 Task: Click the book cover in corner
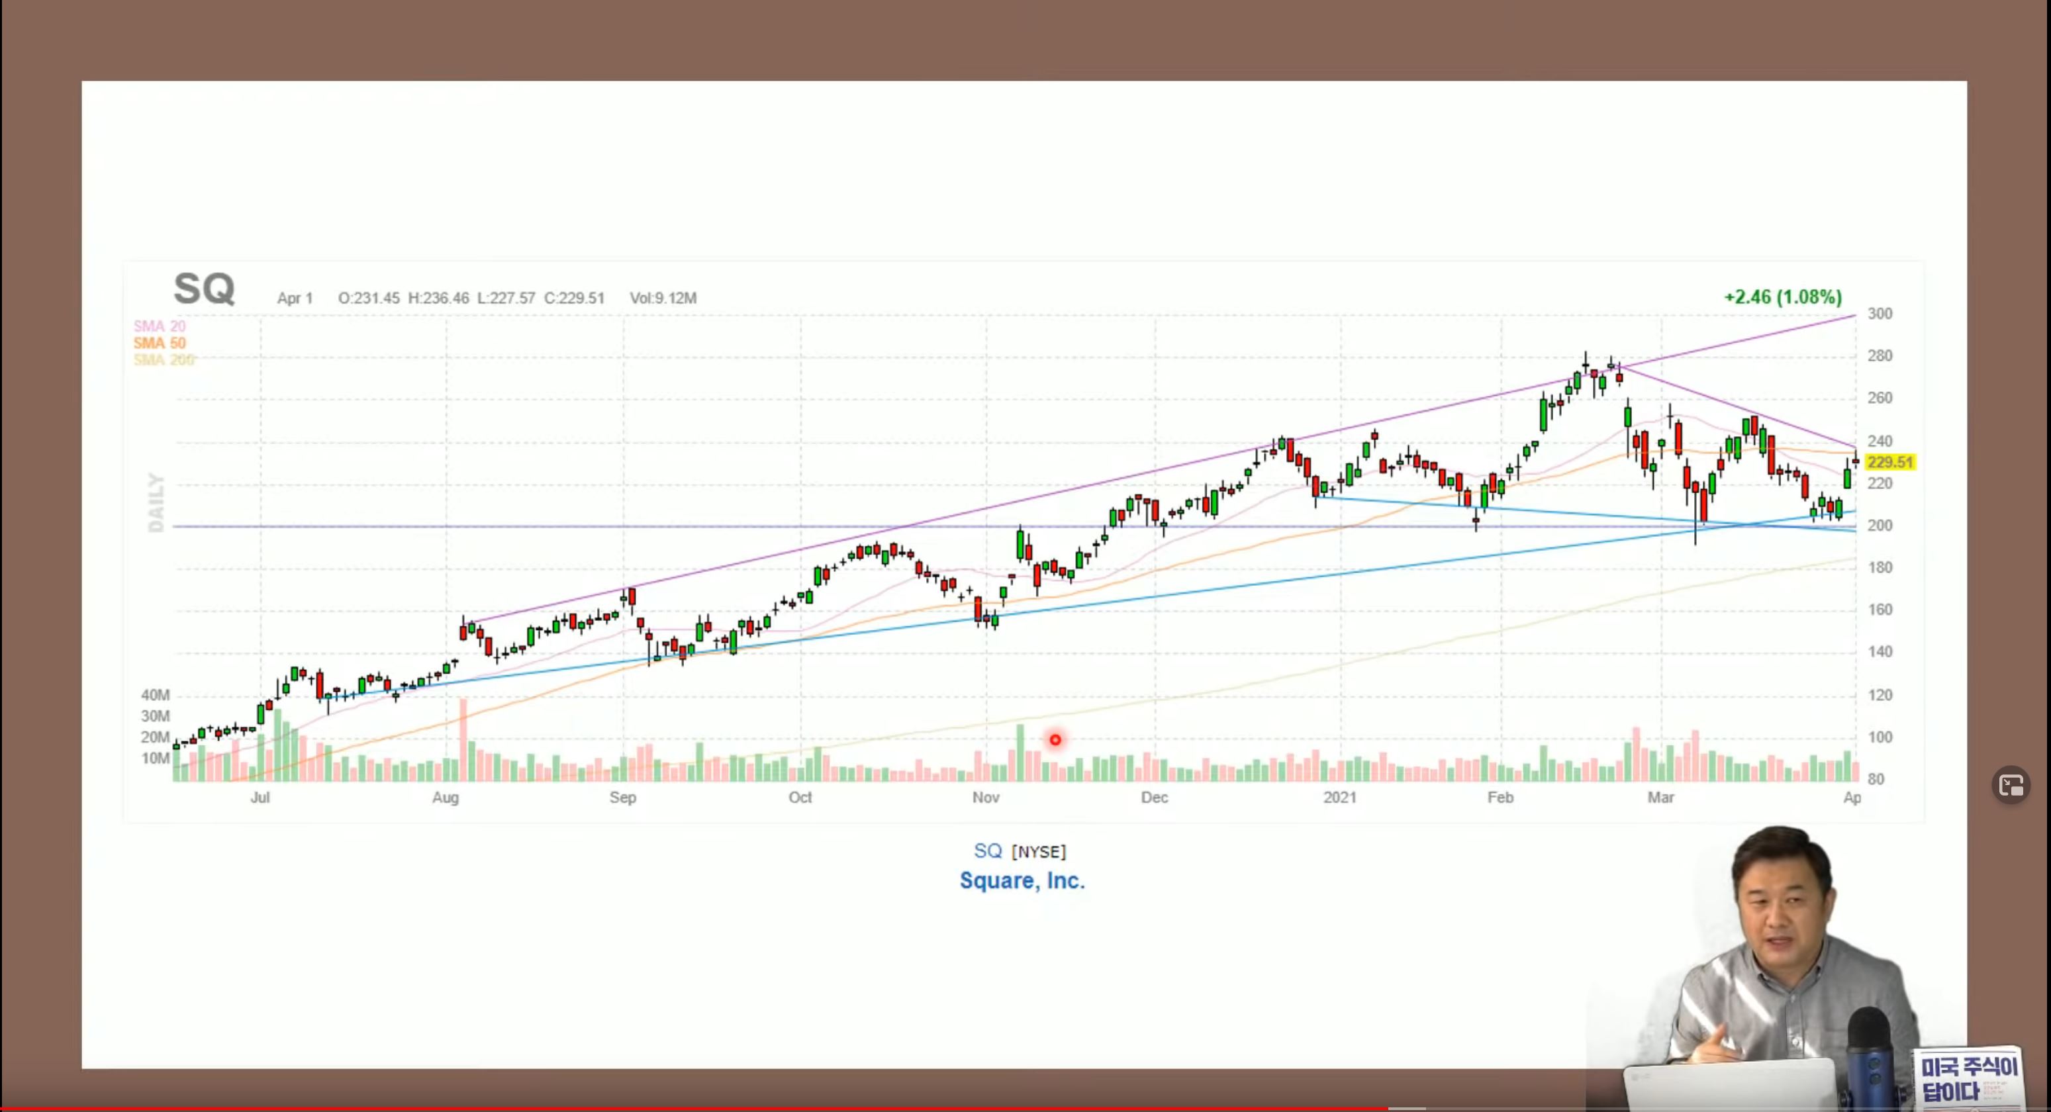[1968, 1080]
